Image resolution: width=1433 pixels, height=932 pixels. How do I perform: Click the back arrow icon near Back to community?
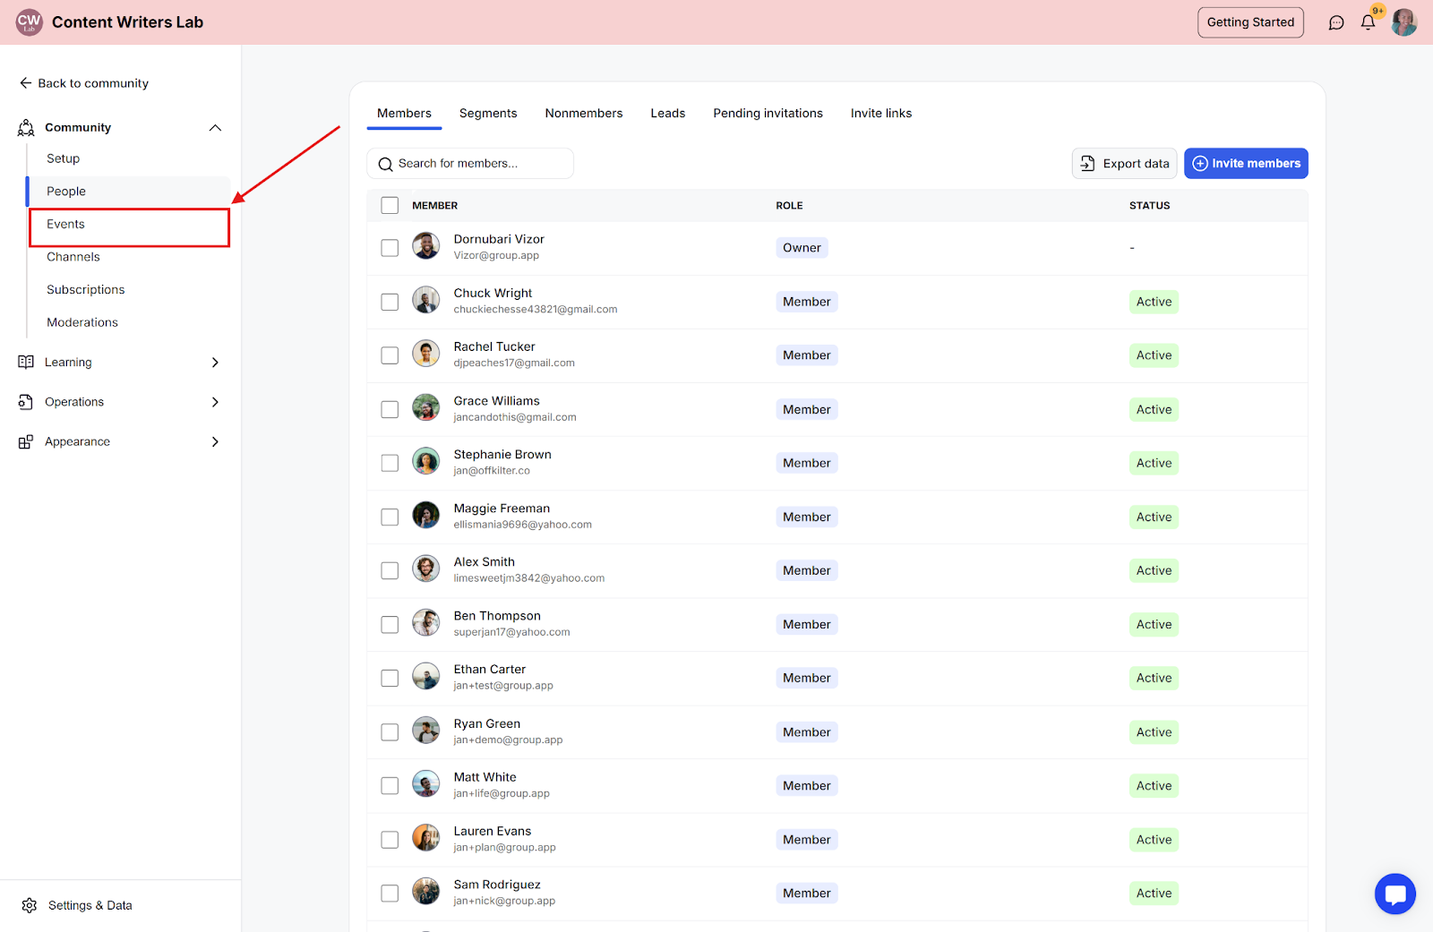[x=25, y=82]
